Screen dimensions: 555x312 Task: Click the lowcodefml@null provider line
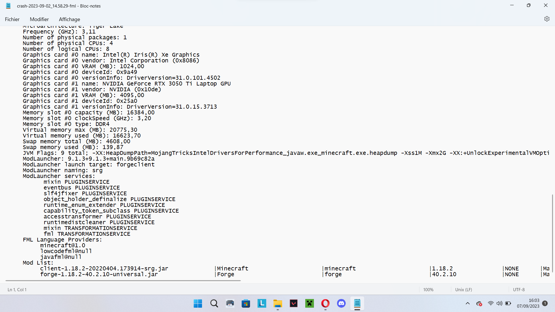(66, 251)
